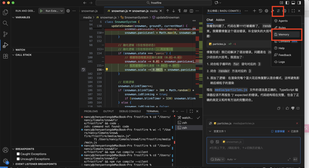309x168 pixels.
Task: Enable the Uncaught Exceptions checkbox
Action: (x=18, y=159)
